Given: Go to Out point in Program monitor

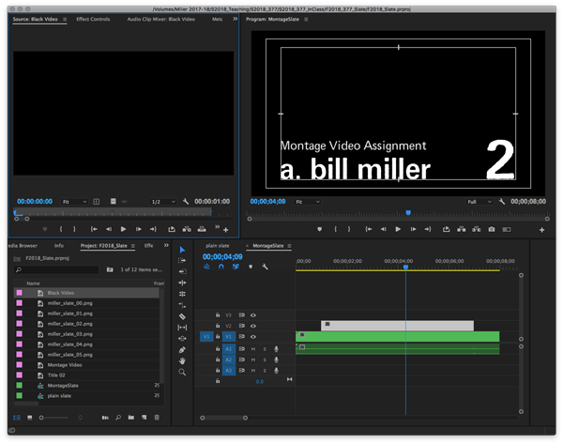Looking at the screenshot, I should pos(428,229).
